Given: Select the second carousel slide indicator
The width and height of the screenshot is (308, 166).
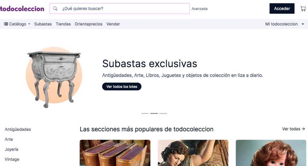Looking at the screenshot, I should pyautogui.click(x=154, y=114).
